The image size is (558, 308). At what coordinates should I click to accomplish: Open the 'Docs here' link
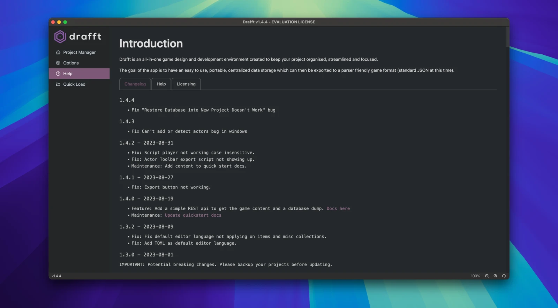338,208
